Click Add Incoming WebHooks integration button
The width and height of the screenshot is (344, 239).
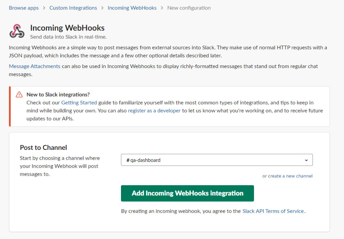(x=187, y=193)
